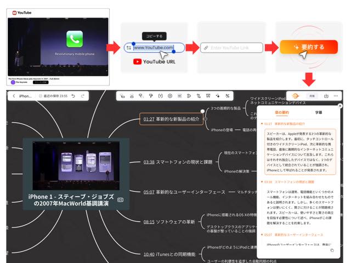This screenshot has width=351, height=263.
Task: Click the 最近の保存 23:55 save status
Action: click(53, 96)
